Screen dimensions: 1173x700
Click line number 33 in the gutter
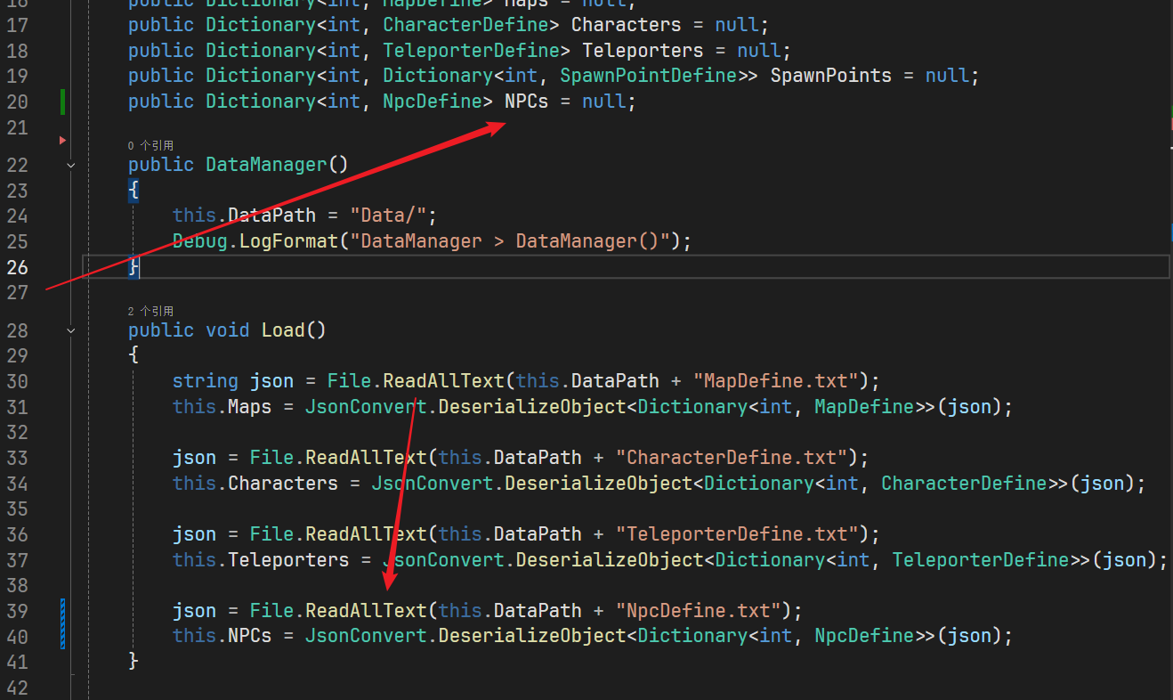[x=18, y=458]
